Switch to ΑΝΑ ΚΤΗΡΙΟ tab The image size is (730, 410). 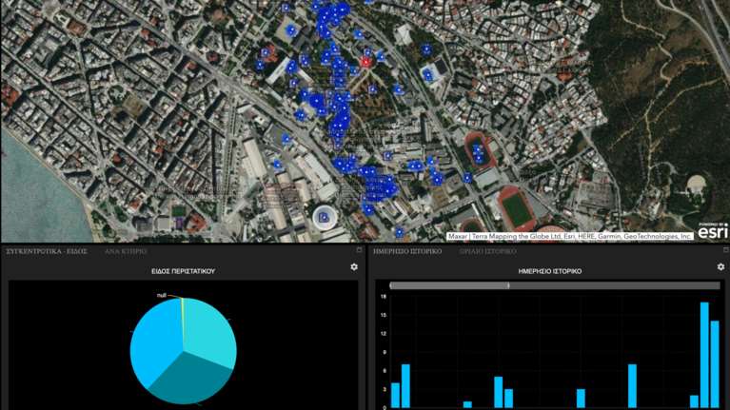click(124, 251)
